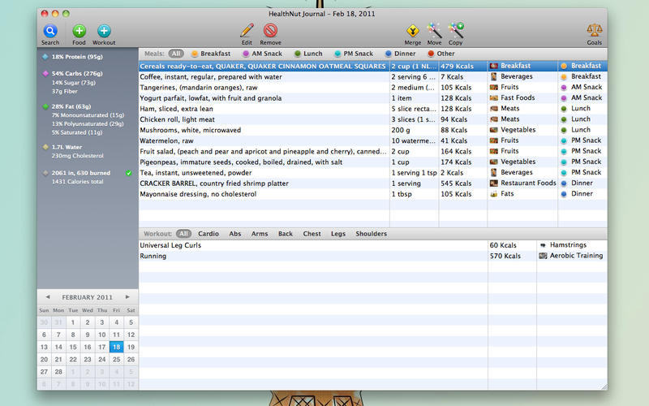
Task: Filter meals by PM Snack
Action: pyautogui.click(x=354, y=54)
